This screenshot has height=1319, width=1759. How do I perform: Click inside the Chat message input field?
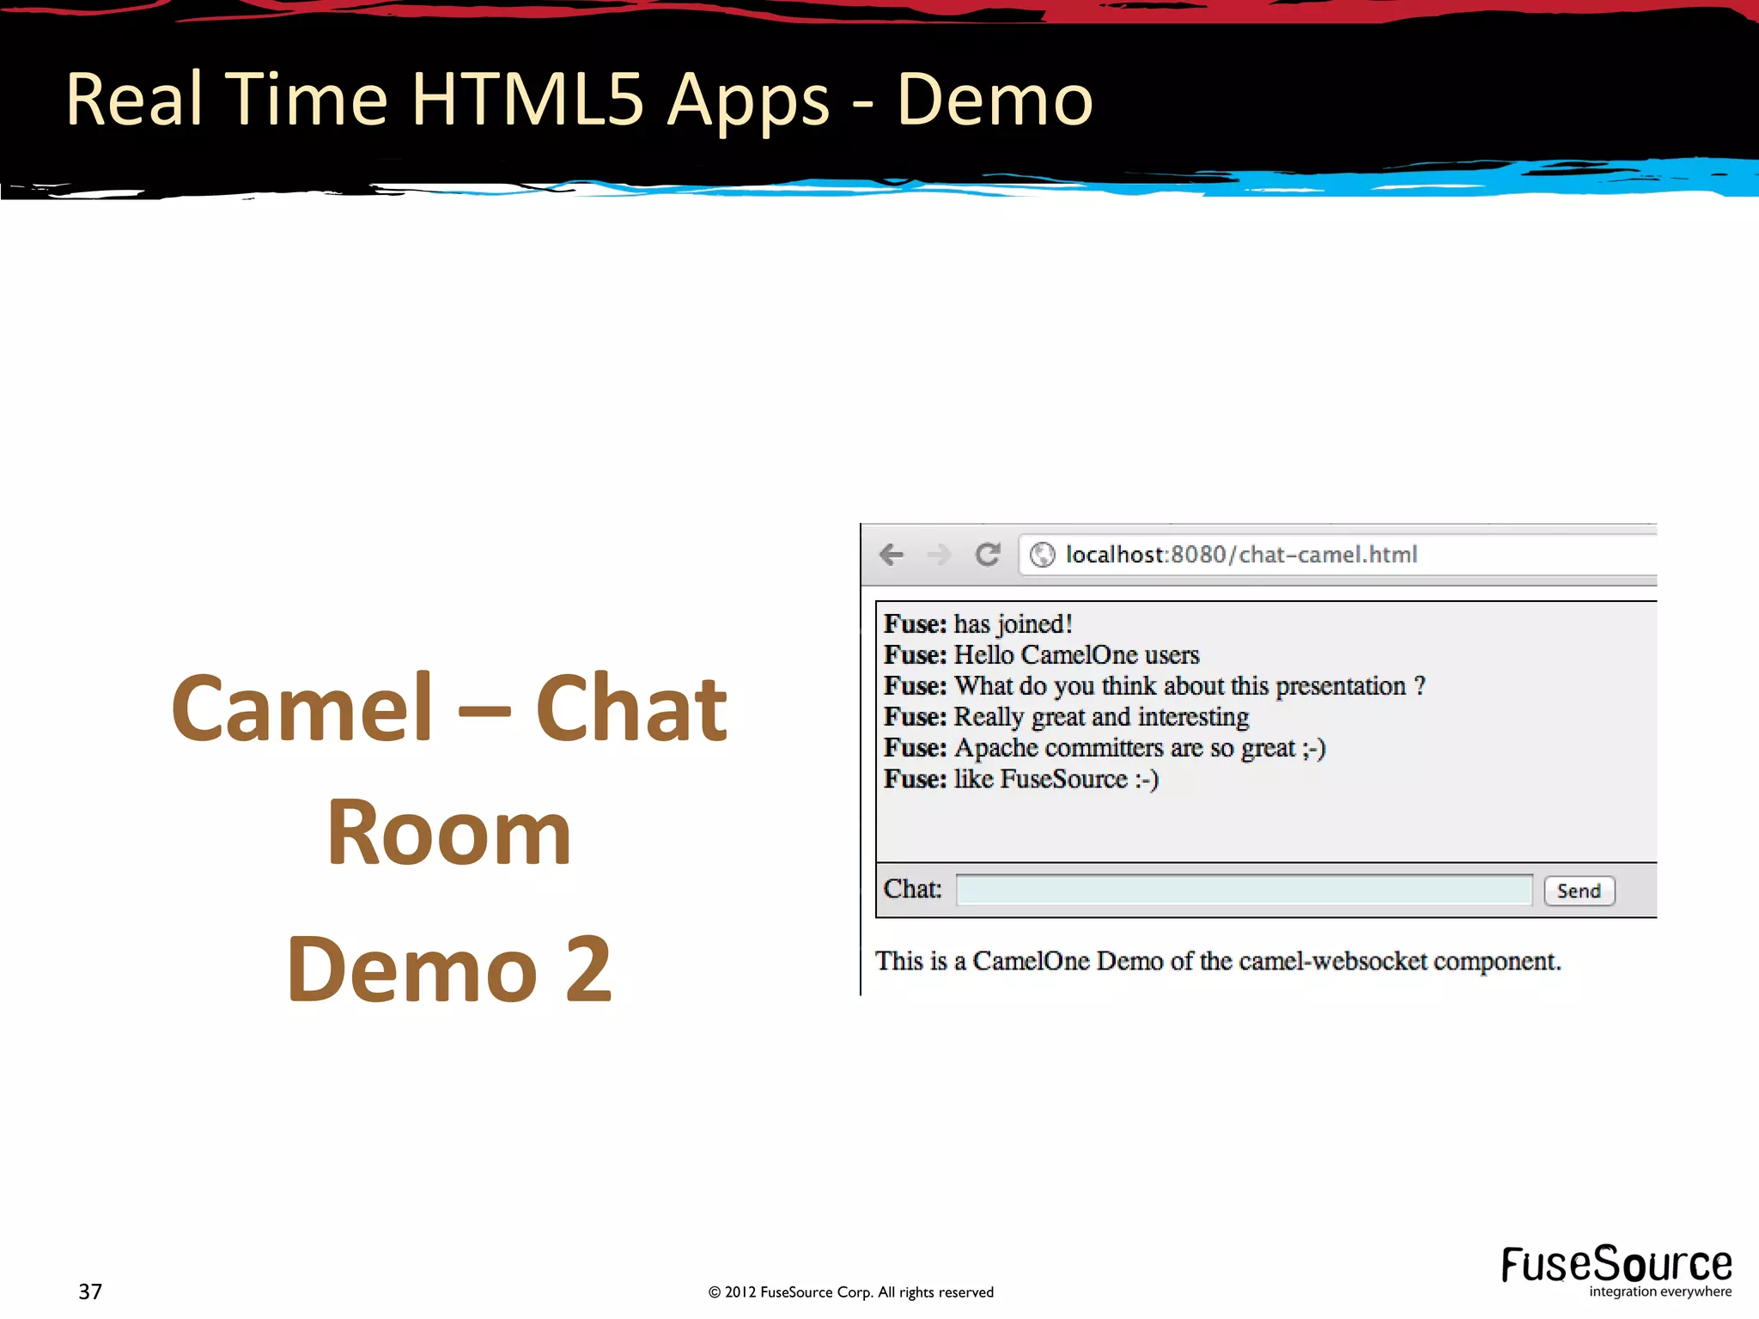click(x=1244, y=890)
